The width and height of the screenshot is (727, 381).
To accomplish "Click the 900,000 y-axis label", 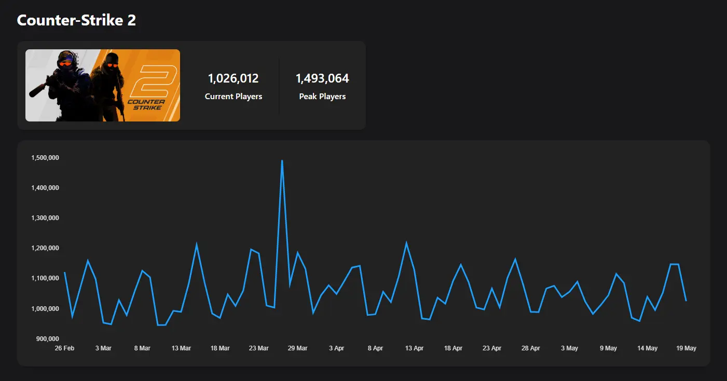I will point(48,339).
